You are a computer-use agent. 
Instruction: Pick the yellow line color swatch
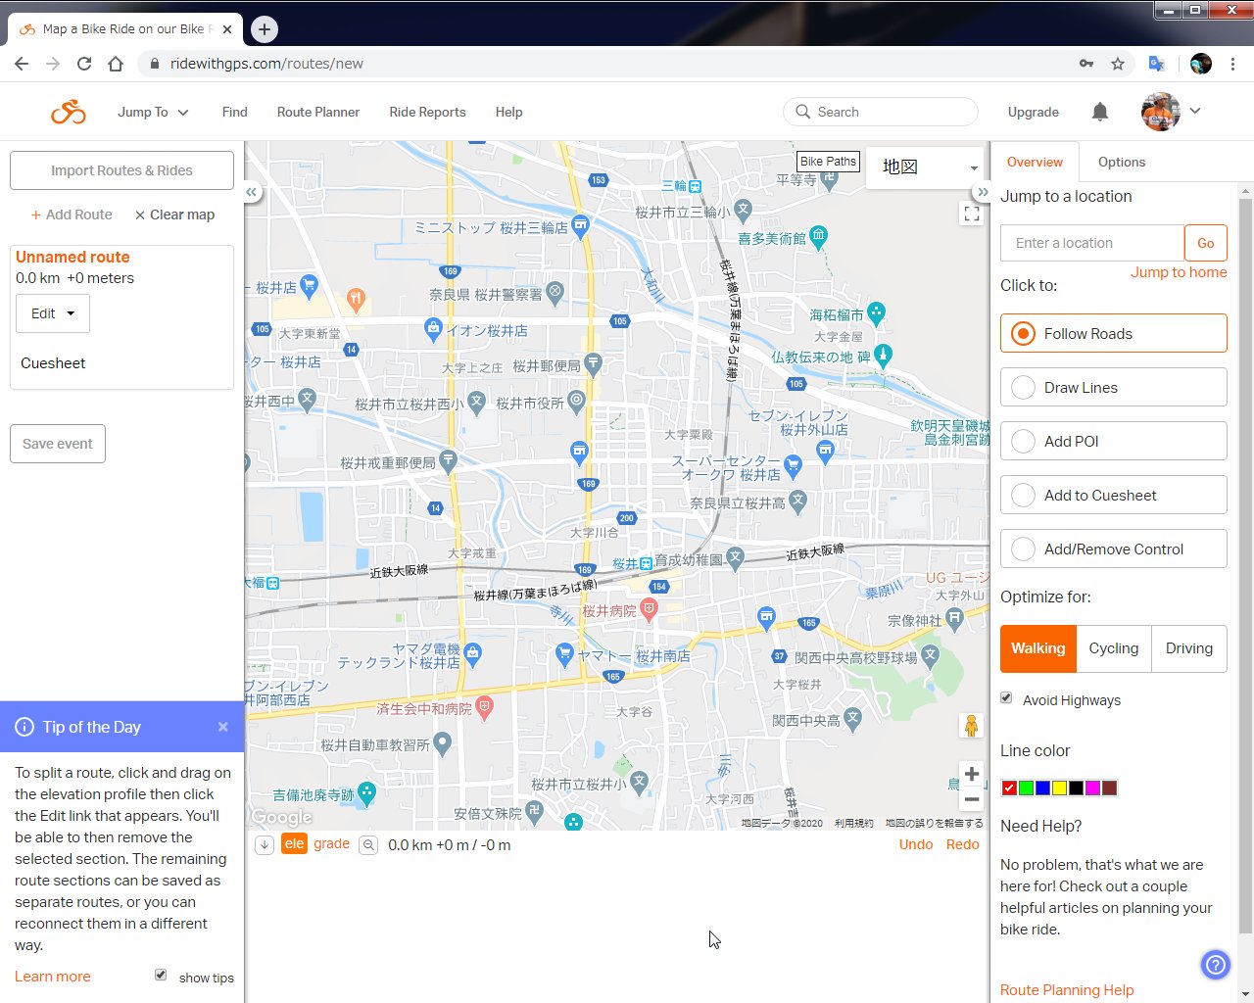click(x=1059, y=788)
